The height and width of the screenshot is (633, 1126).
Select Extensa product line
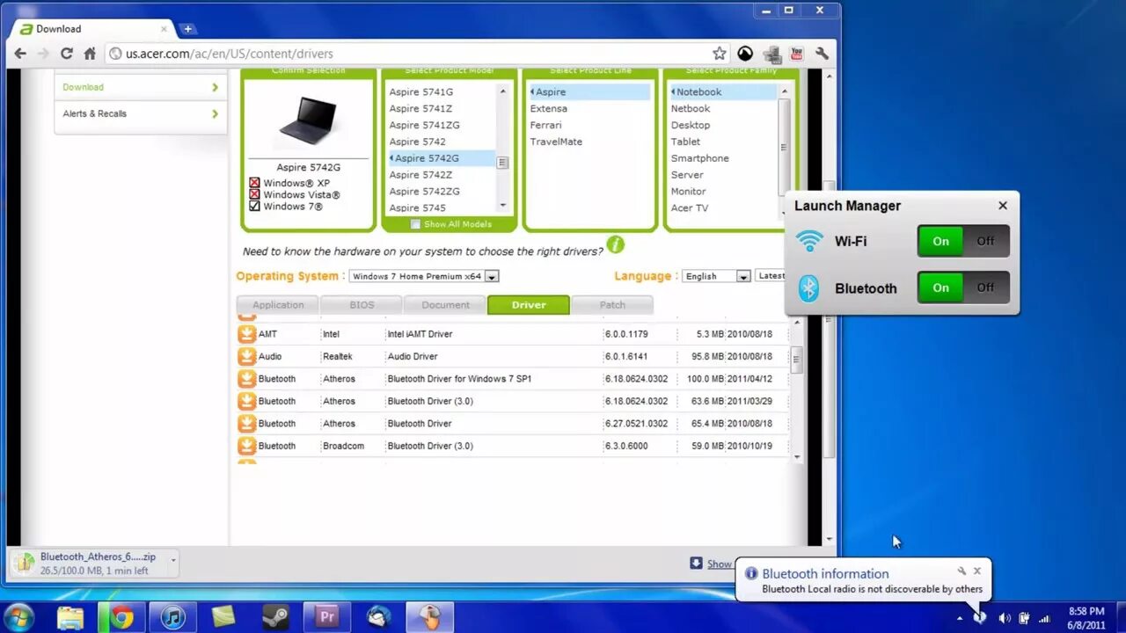coord(549,108)
